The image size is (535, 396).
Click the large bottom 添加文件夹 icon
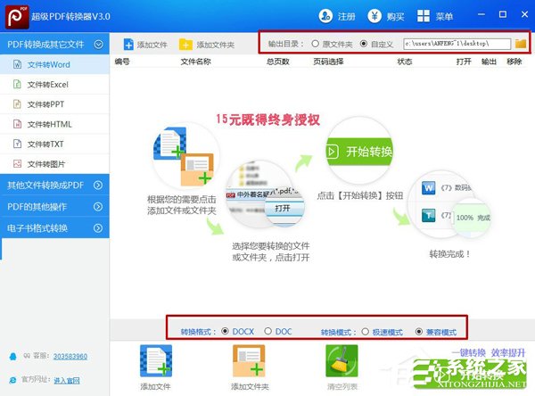[249, 361]
